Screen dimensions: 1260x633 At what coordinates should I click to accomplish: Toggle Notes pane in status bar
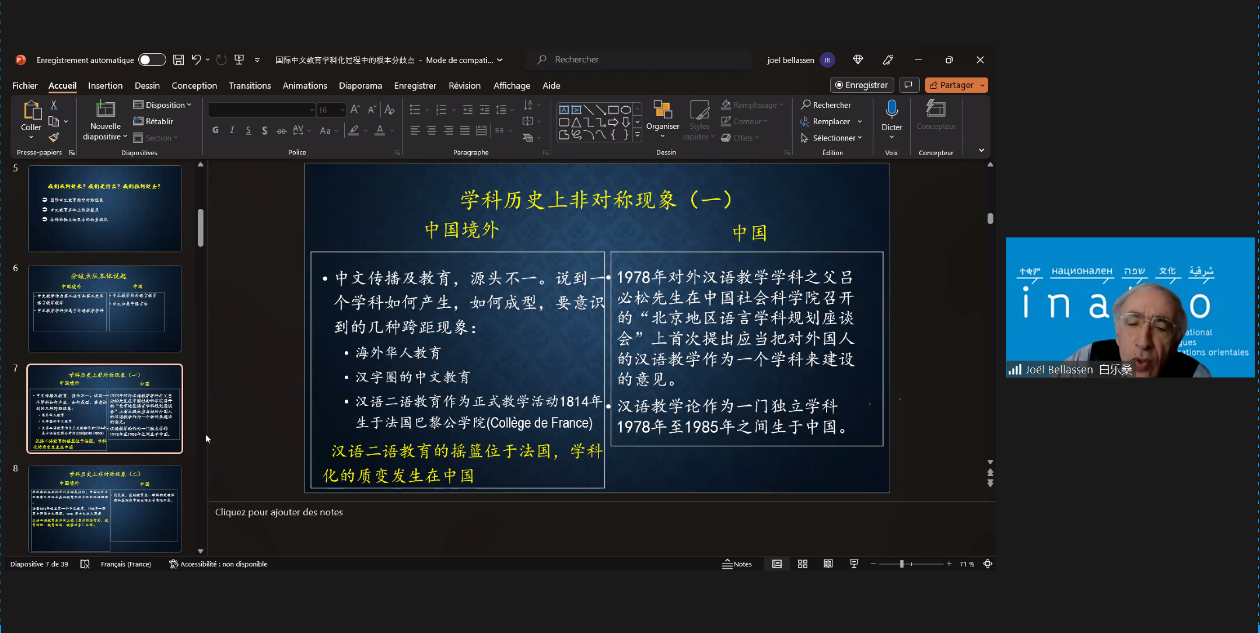click(x=737, y=564)
